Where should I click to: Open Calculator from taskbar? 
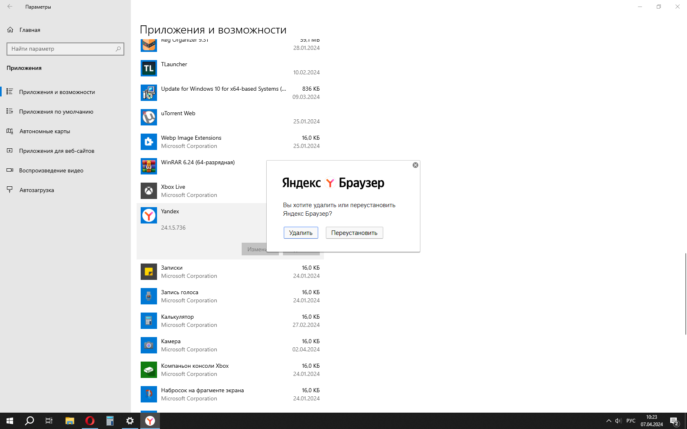[x=110, y=421]
